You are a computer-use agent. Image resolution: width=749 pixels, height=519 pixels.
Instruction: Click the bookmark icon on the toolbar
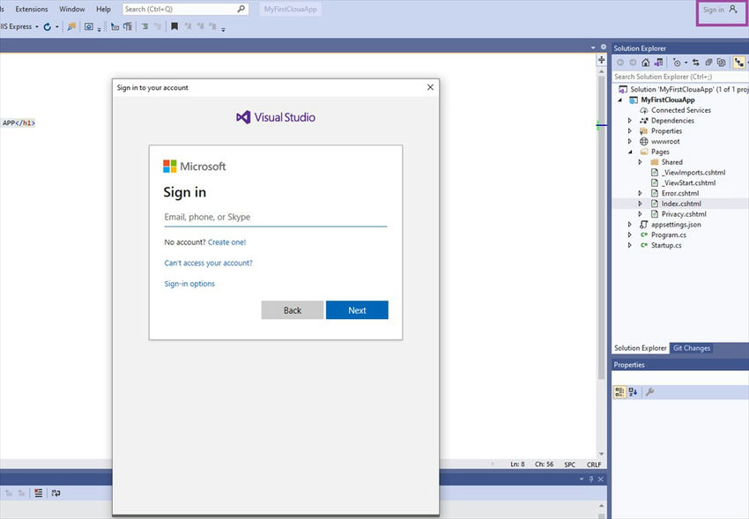tap(174, 26)
